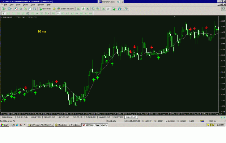
Task: Open the Window menu
Action: click(x=41, y=5)
